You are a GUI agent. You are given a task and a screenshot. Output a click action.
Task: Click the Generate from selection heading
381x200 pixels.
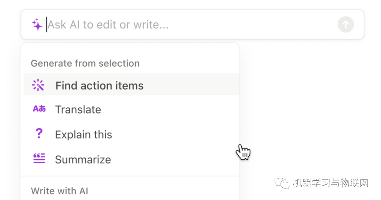click(x=85, y=63)
